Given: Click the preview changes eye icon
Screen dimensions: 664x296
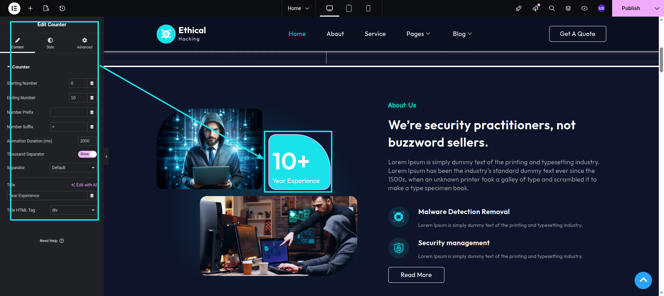Looking at the screenshot, I should click(x=584, y=8).
